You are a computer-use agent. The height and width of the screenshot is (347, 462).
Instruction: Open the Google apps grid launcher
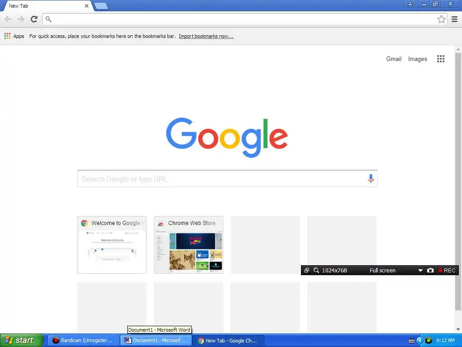[440, 59]
